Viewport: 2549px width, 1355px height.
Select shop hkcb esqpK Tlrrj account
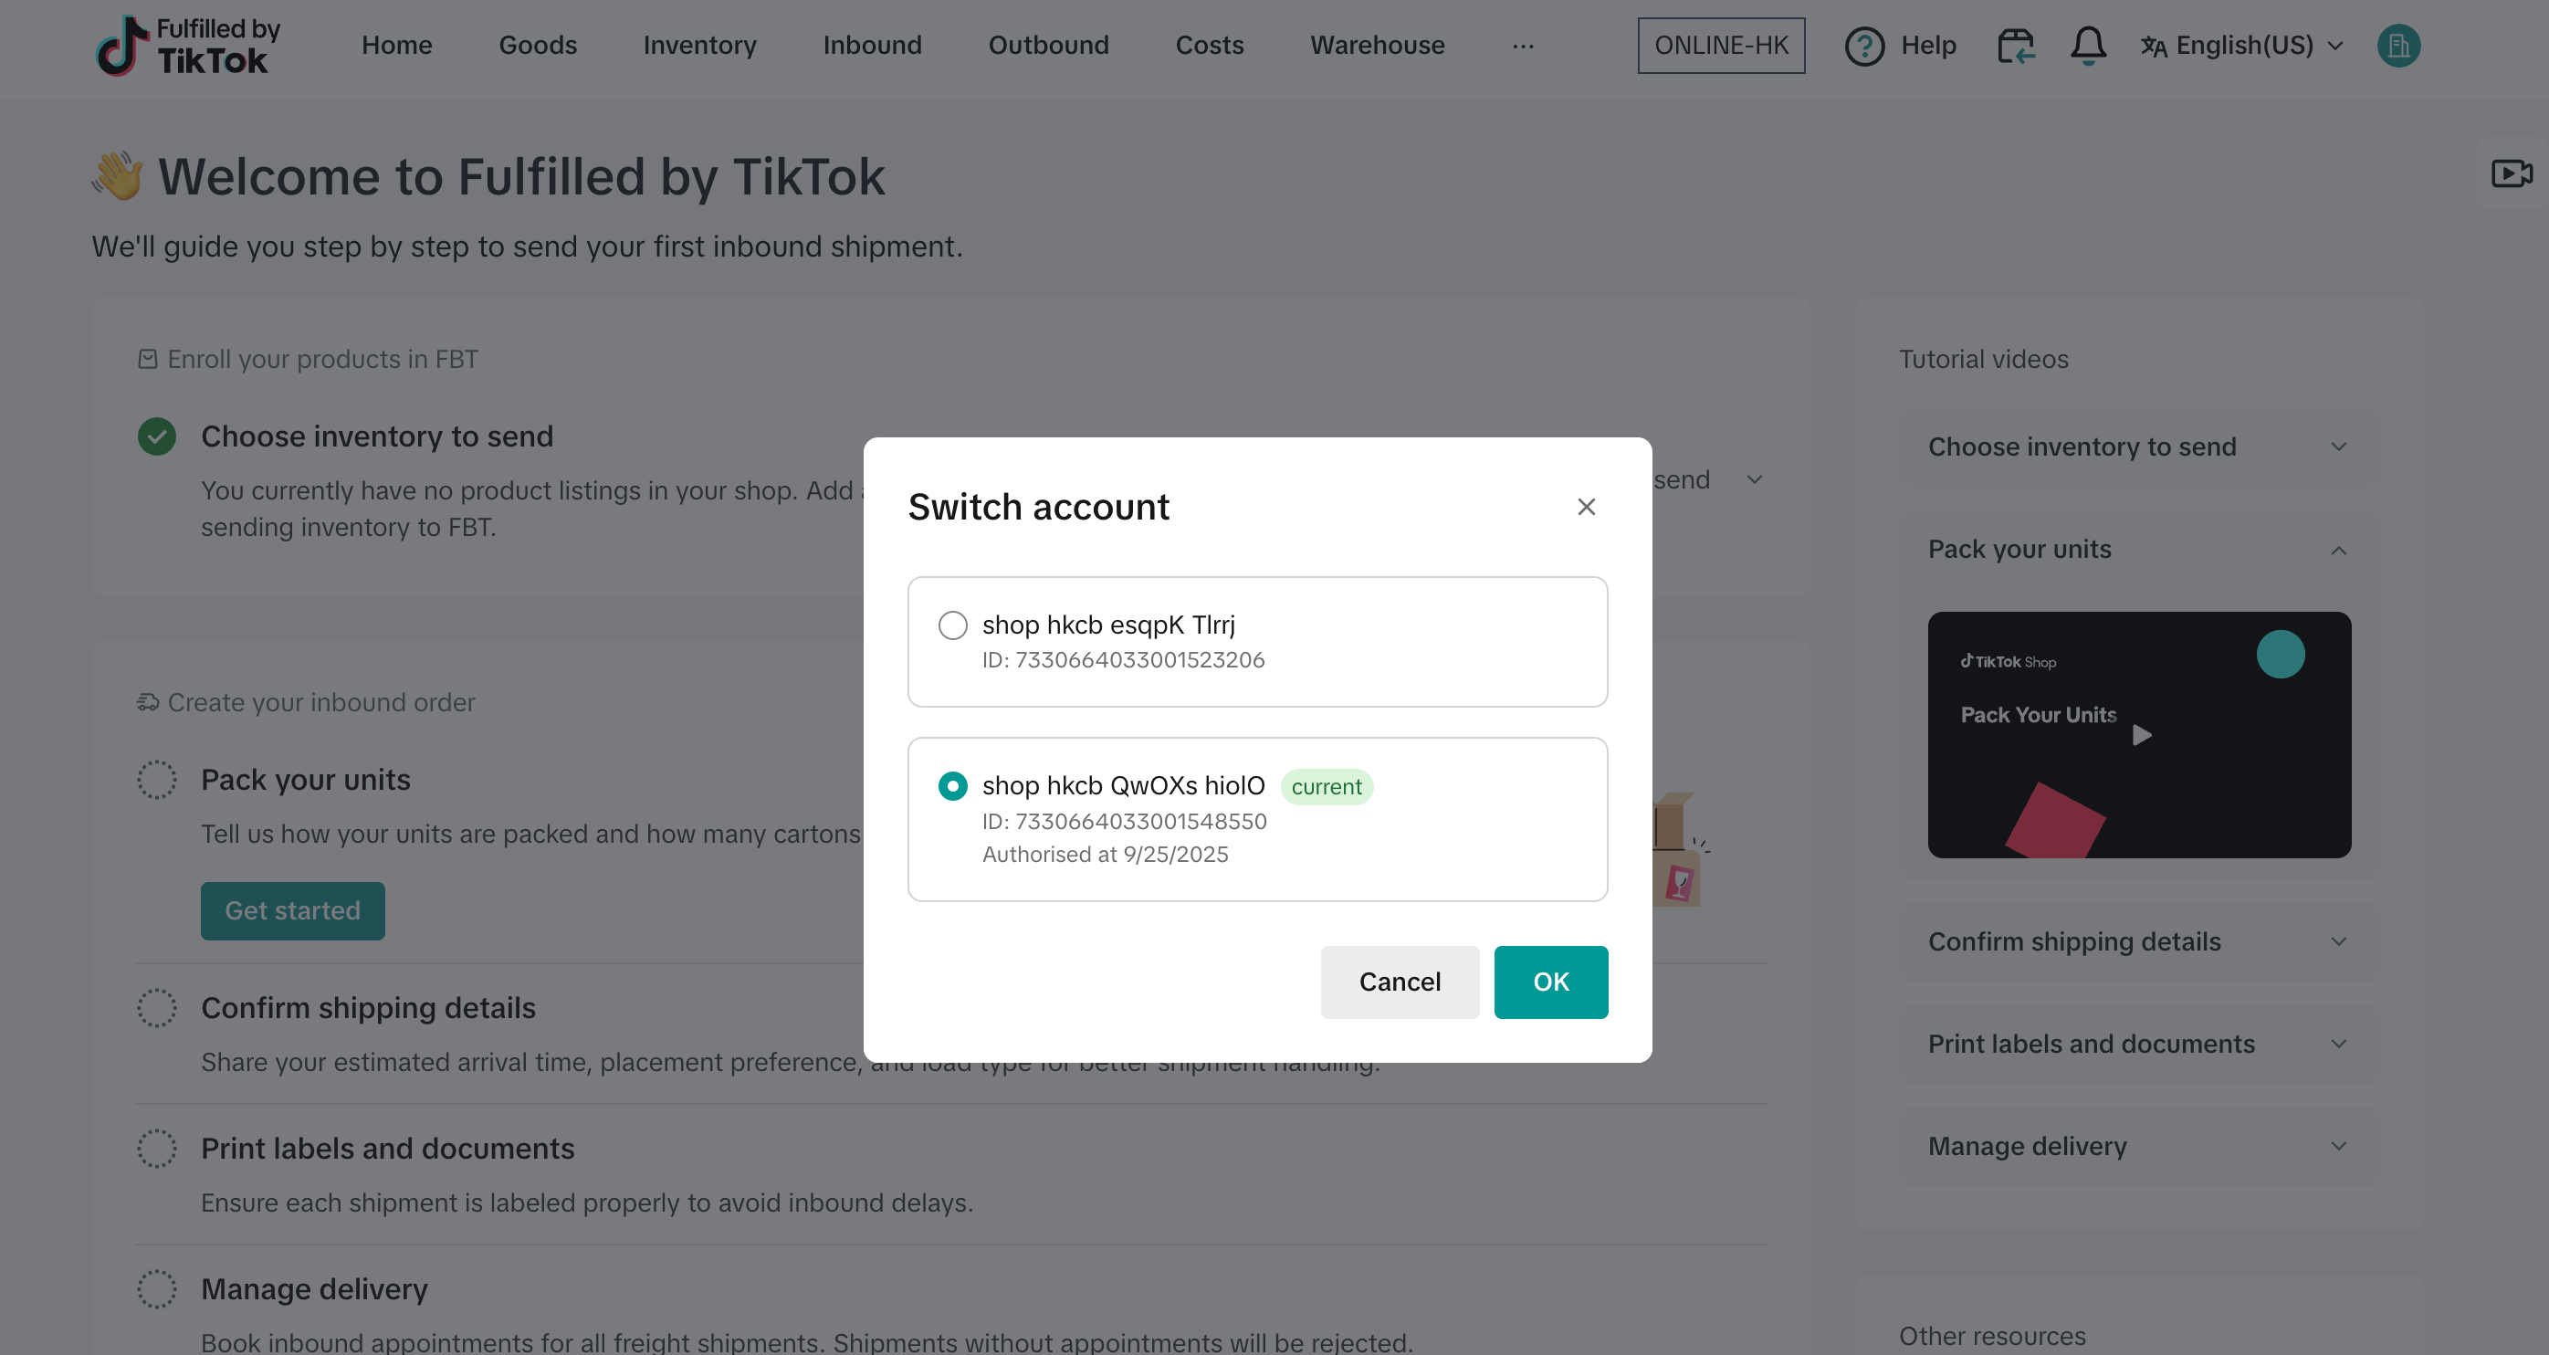pos(953,625)
